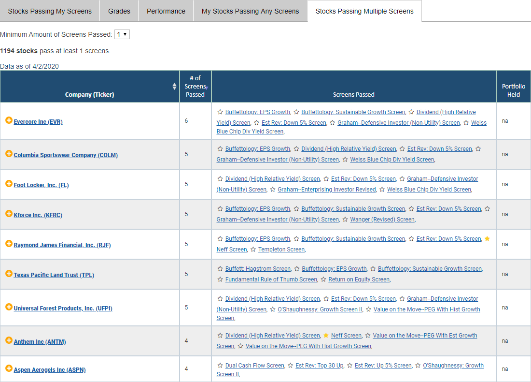Star Est Rev: Top 30 Up screen
This screenshot has height=382, width=531.
[290, 366]
